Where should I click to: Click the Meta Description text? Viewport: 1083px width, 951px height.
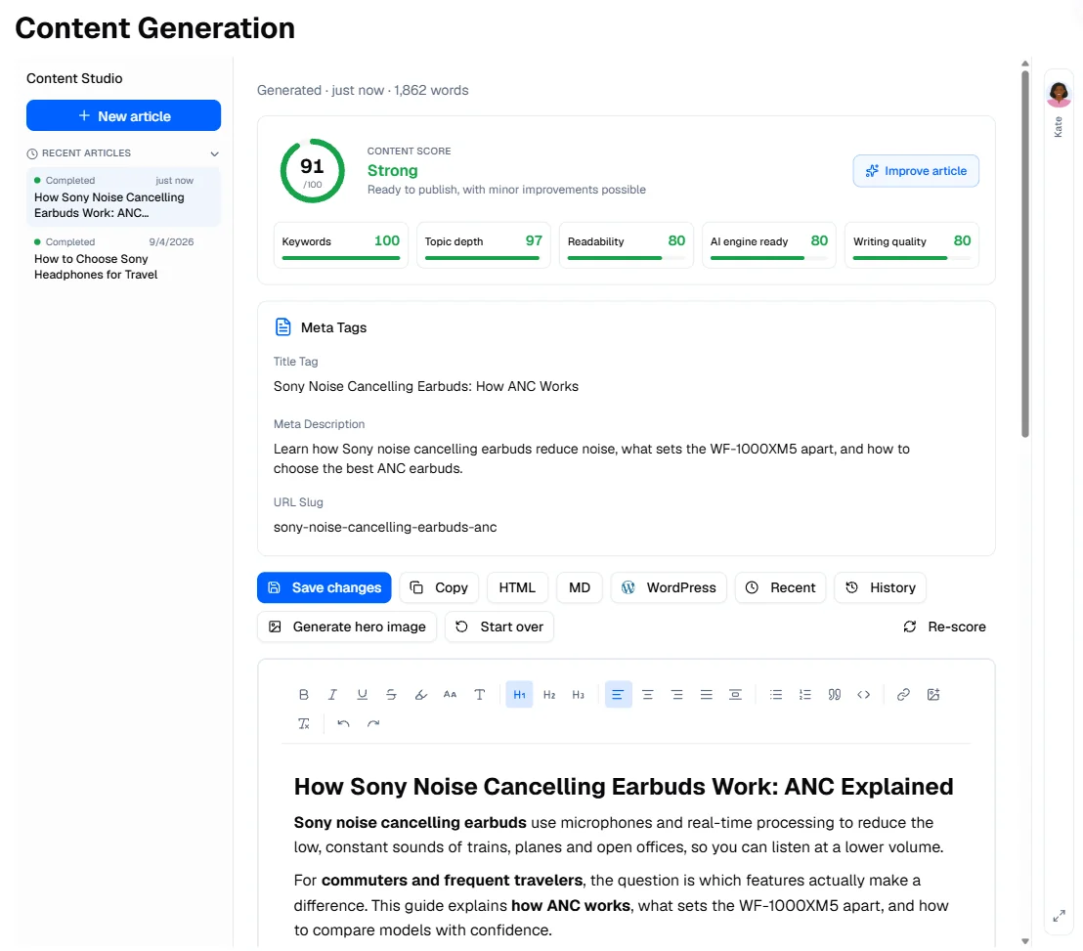pyautogui.click(x=591, y=458)
